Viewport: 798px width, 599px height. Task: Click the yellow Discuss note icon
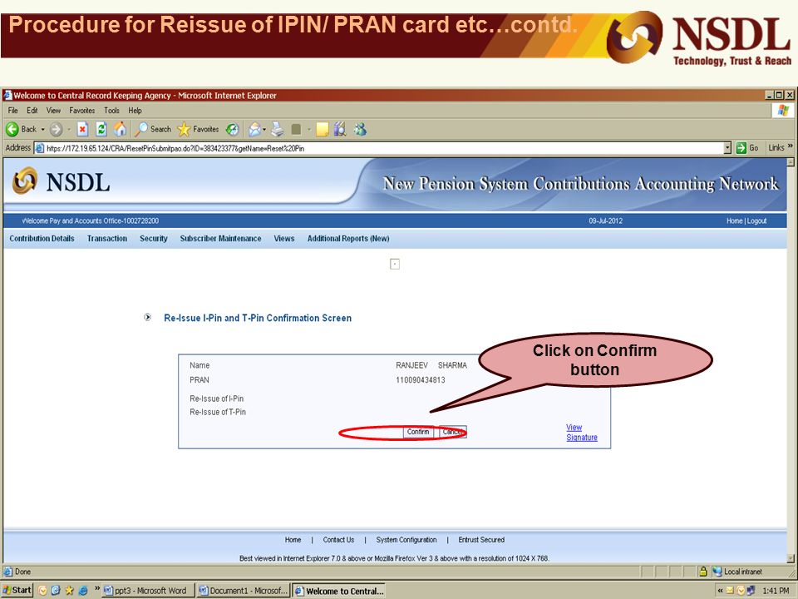[322, 130]
